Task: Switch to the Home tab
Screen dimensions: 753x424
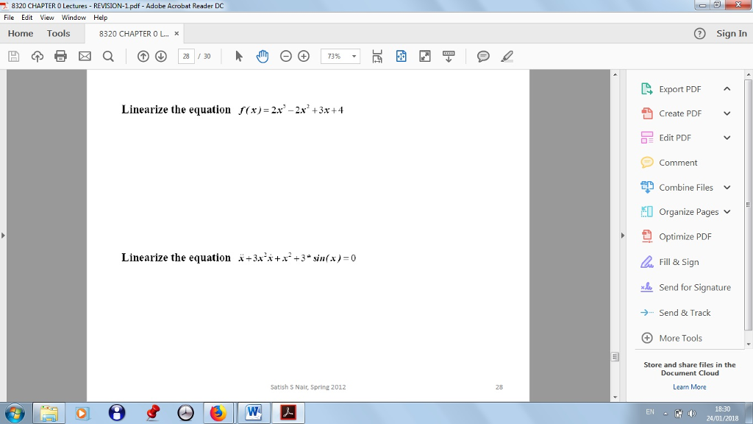Action: tap(20, 34)
